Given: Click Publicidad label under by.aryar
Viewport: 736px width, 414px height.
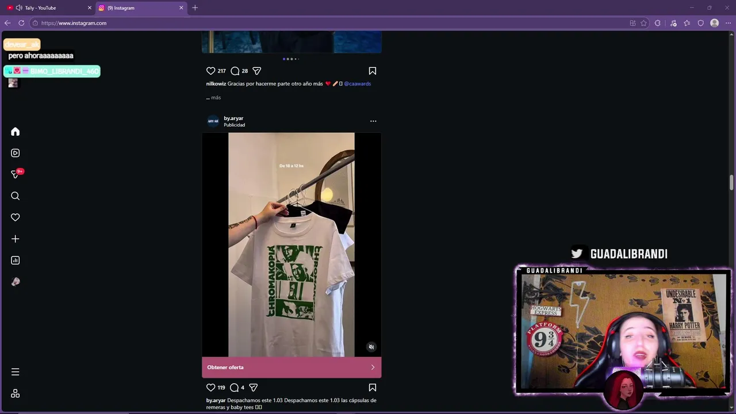Looking at the screenshot, I should [235, 125].
